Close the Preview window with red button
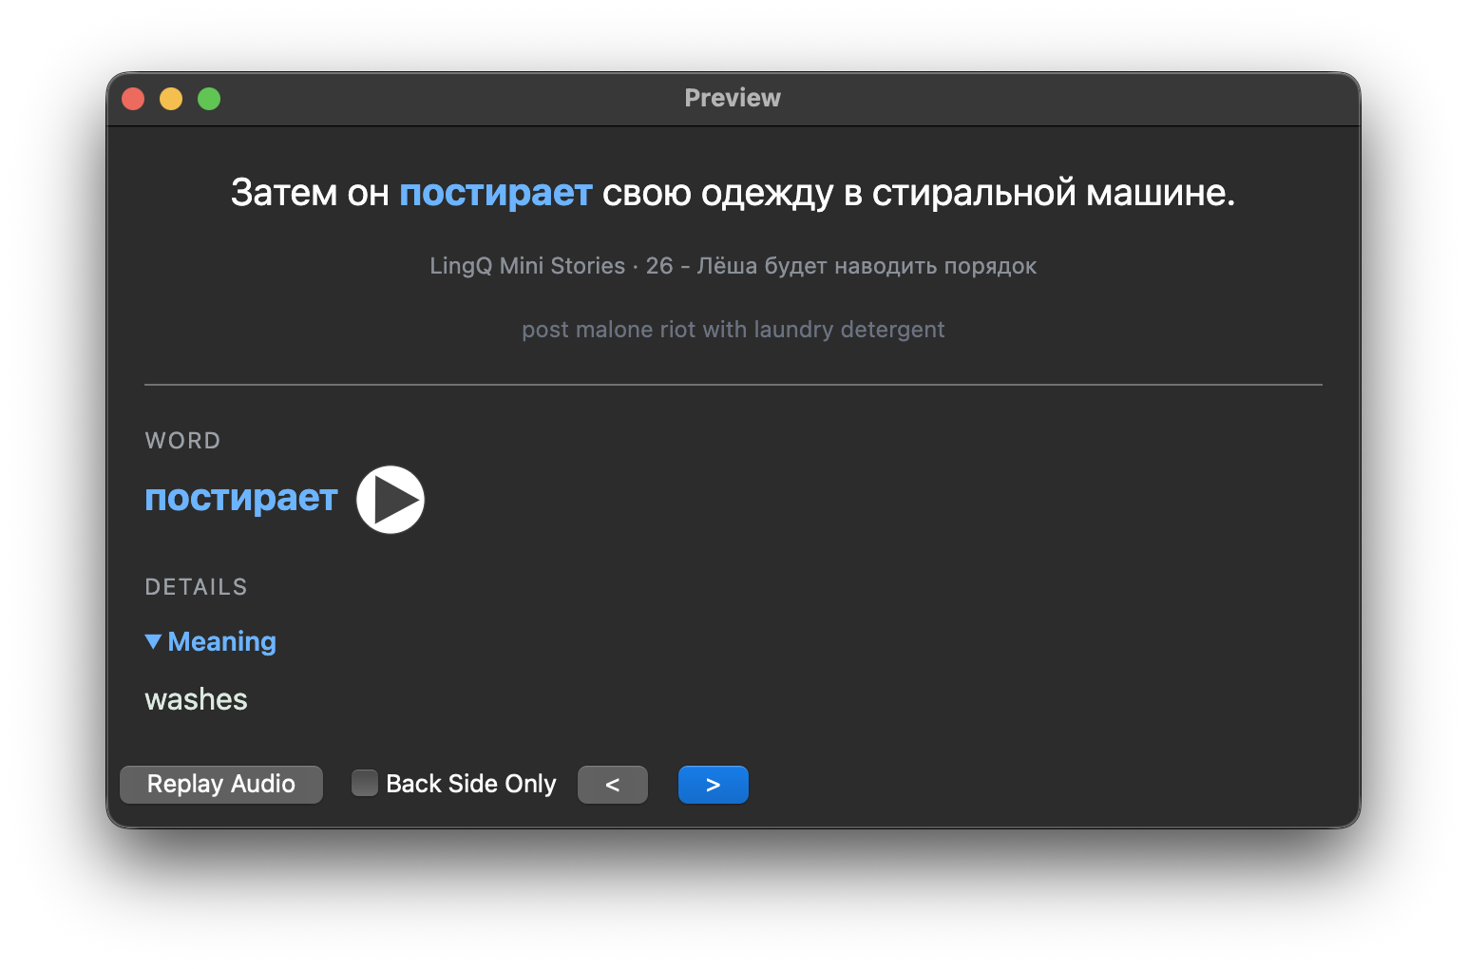1467x969 pixels. [133, 99]
